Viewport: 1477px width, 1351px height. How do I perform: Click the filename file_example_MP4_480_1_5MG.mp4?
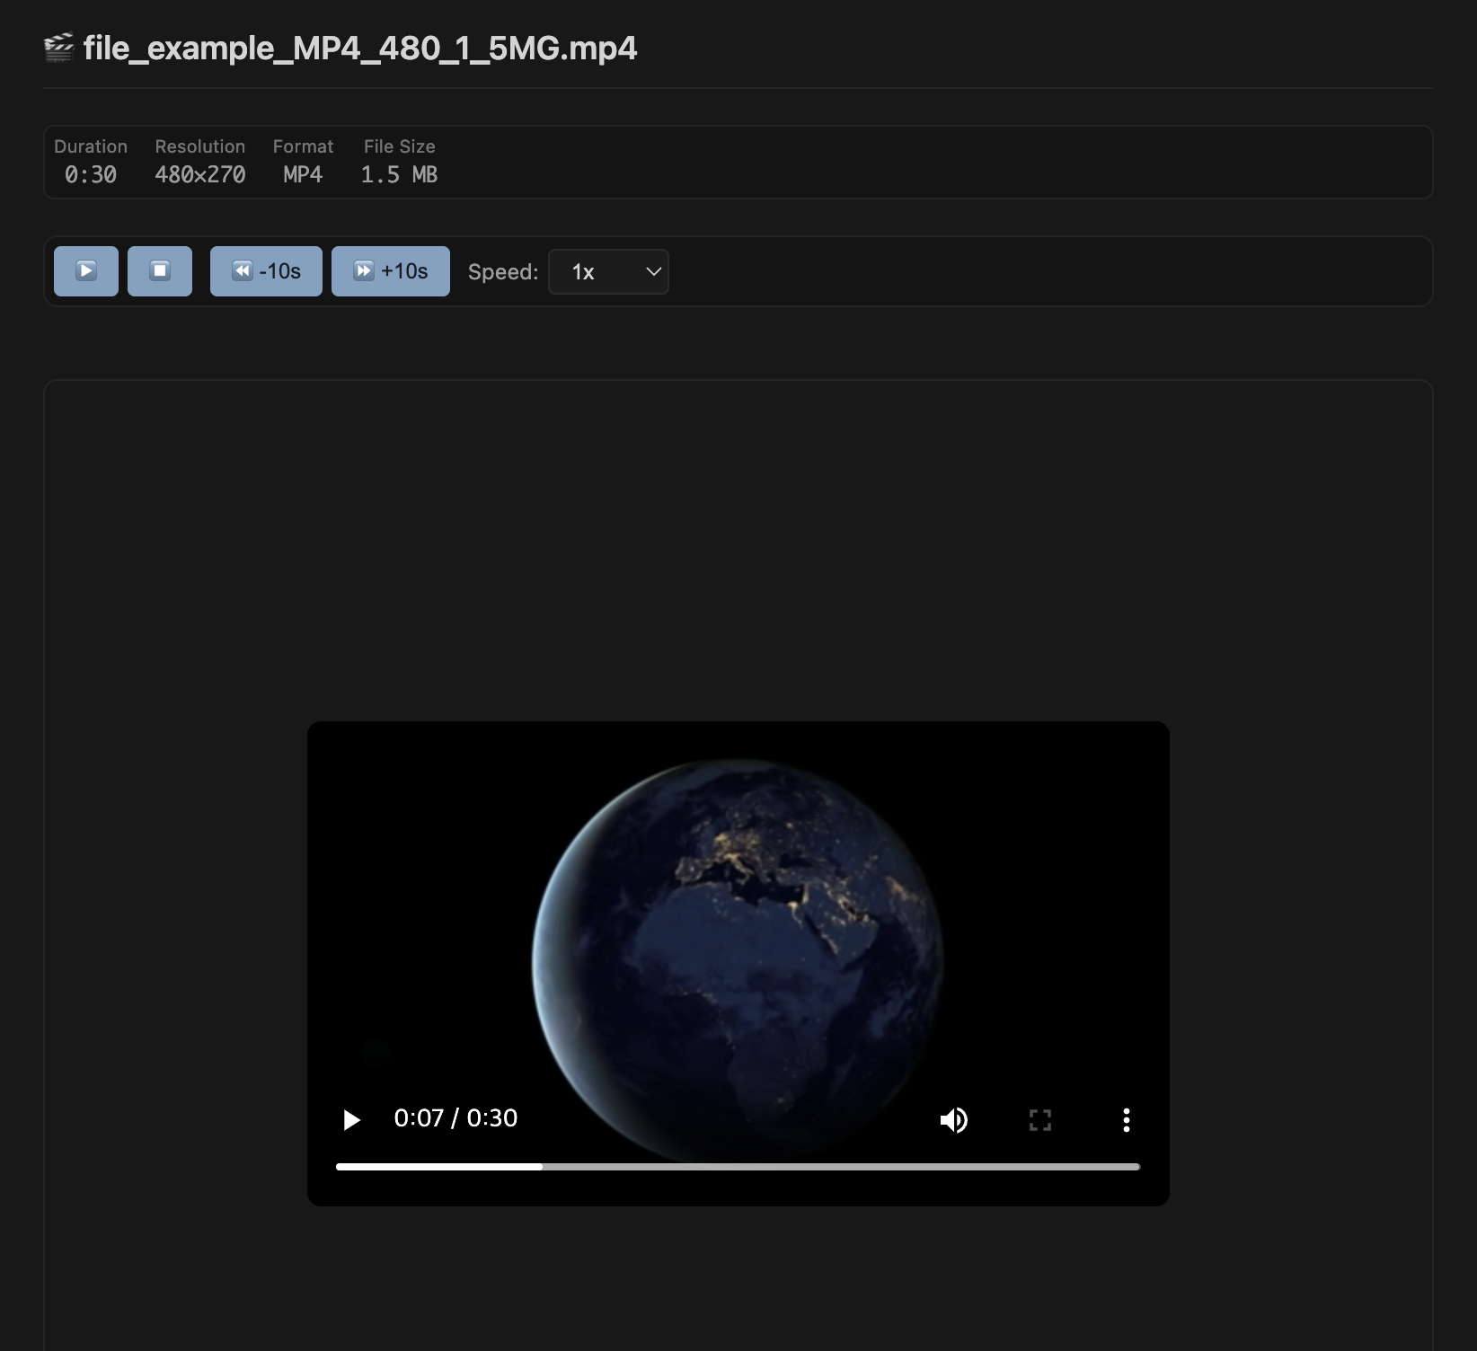[x=359, y=48]
